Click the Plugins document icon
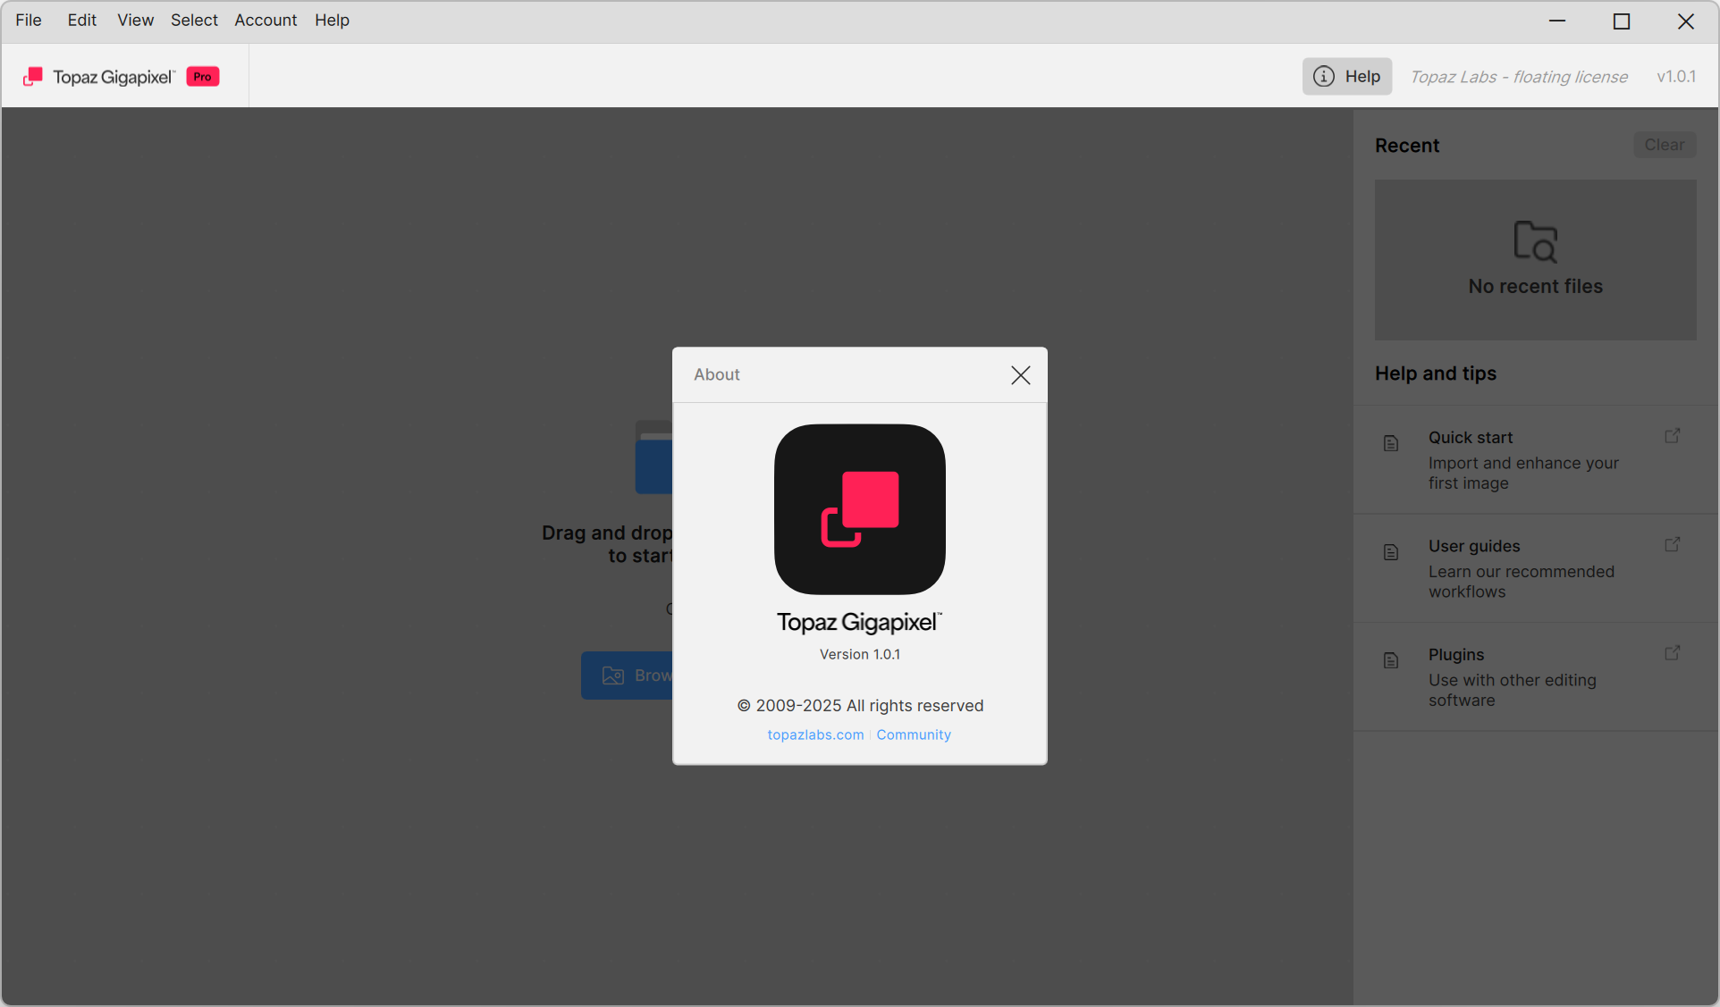The image size is (1720, 1007). point(1391,660)
